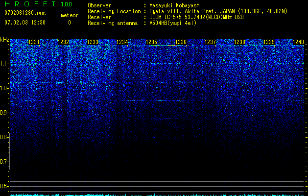Select the filename 0702031230.png
Viewport: 308px width, 196px height.
[25, 13]
